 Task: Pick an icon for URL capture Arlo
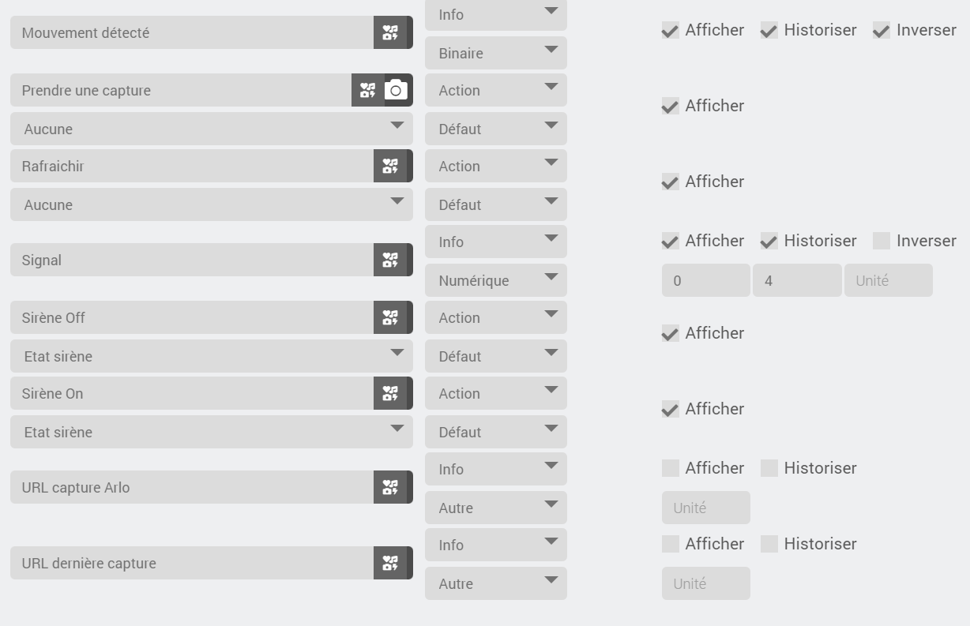391,487
